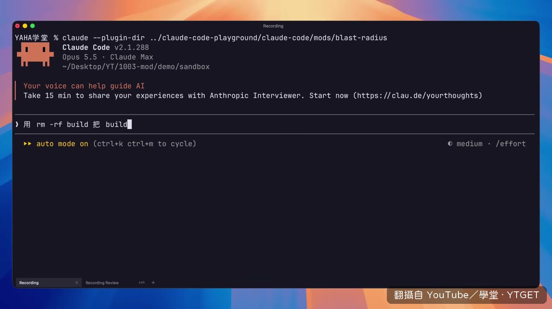Click the 'Take 15 min to share' sentence
Screen dimensions: 552x309
click(253, 96)
